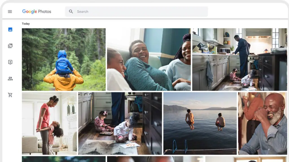This screenshot has height=162, width=289.
Task: Open the Albums sidebar icon
Action: 10,46
